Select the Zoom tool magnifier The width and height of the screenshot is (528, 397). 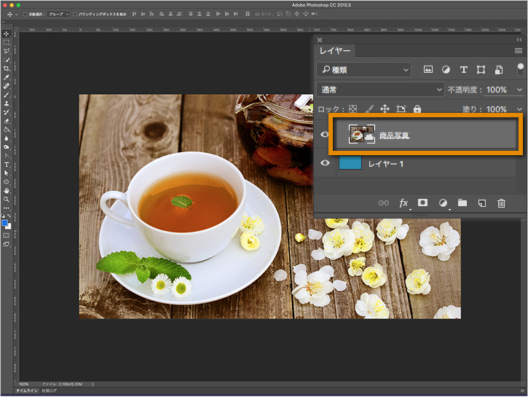click(x=7, y=199)
